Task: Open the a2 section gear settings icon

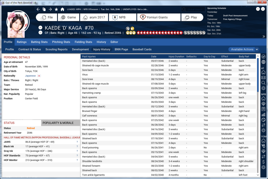Action: [263, 88]
